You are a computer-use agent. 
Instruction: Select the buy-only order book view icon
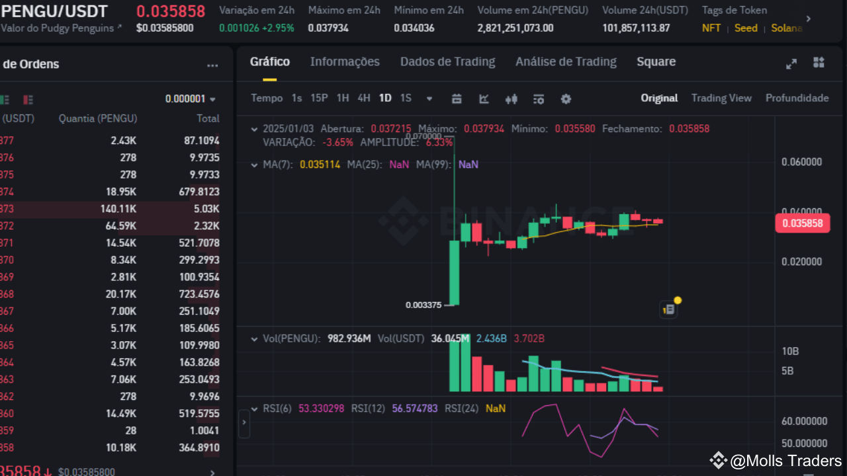(x=5, y=98)
